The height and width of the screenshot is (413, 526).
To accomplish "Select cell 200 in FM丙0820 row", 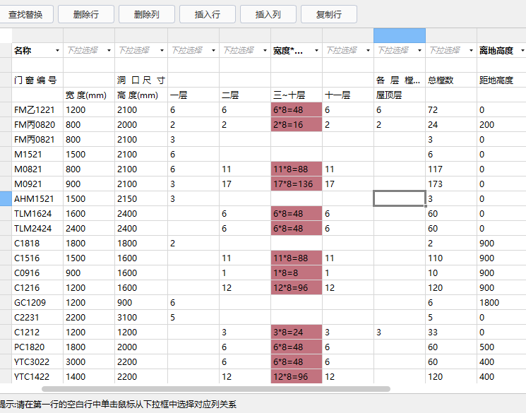I will [x=501, y=125].
